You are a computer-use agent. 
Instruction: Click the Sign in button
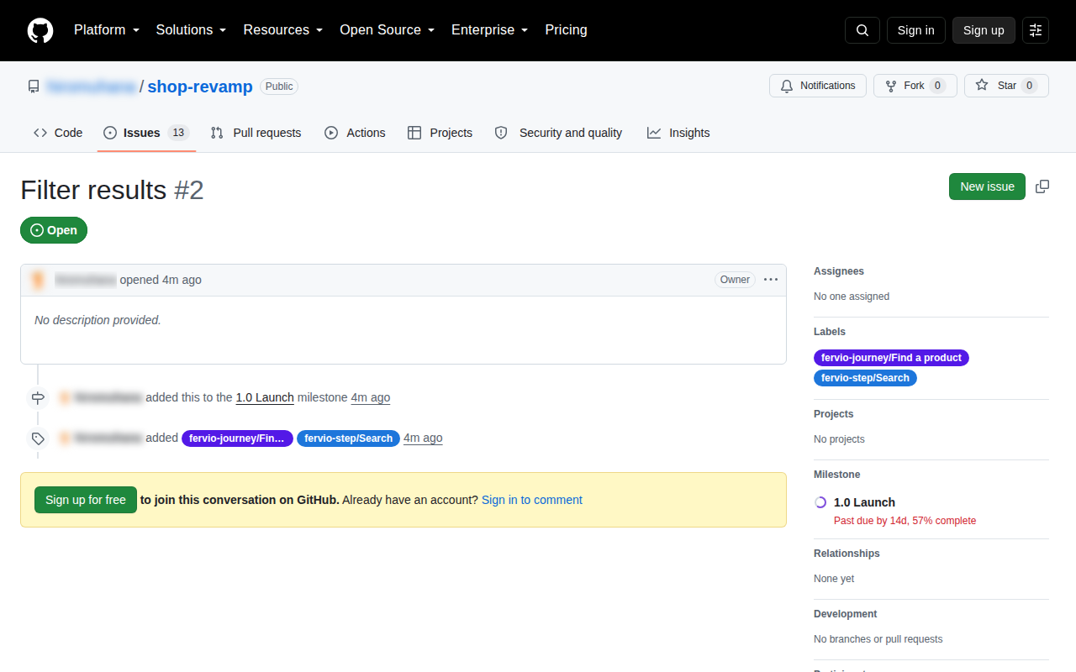point(915,30)
